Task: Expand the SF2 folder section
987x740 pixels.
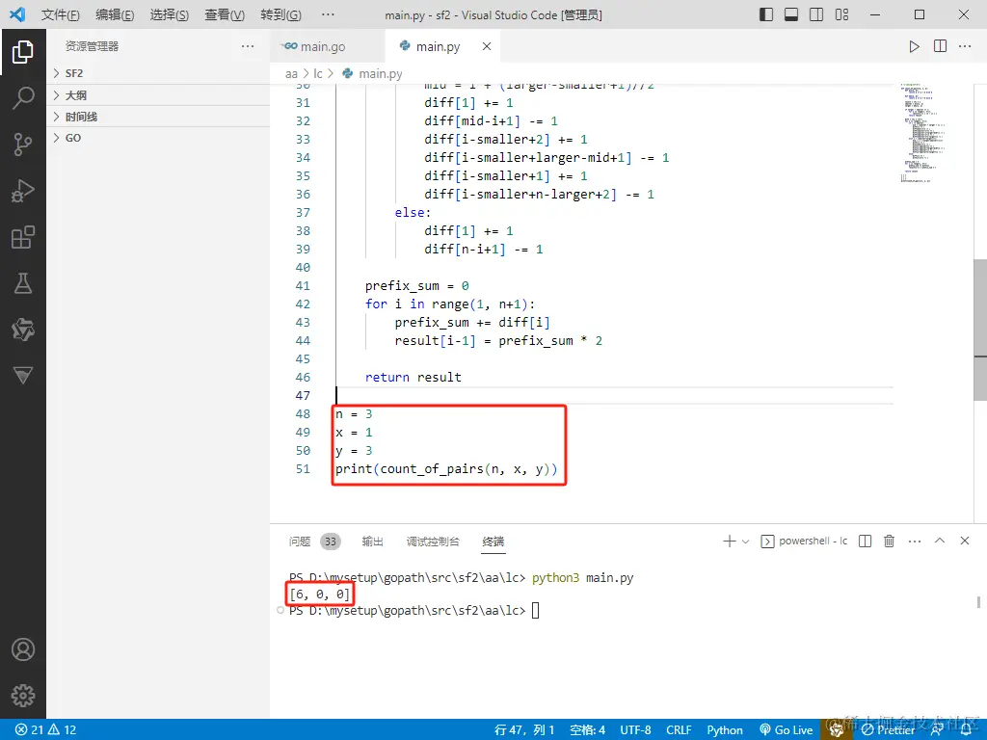Action: tap(159, 73)
